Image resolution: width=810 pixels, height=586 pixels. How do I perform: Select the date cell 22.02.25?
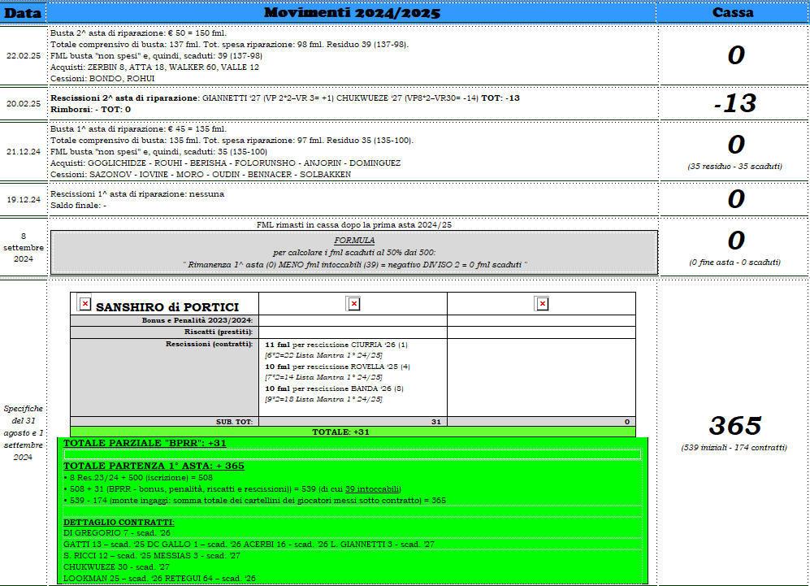[x=24, y=56]
